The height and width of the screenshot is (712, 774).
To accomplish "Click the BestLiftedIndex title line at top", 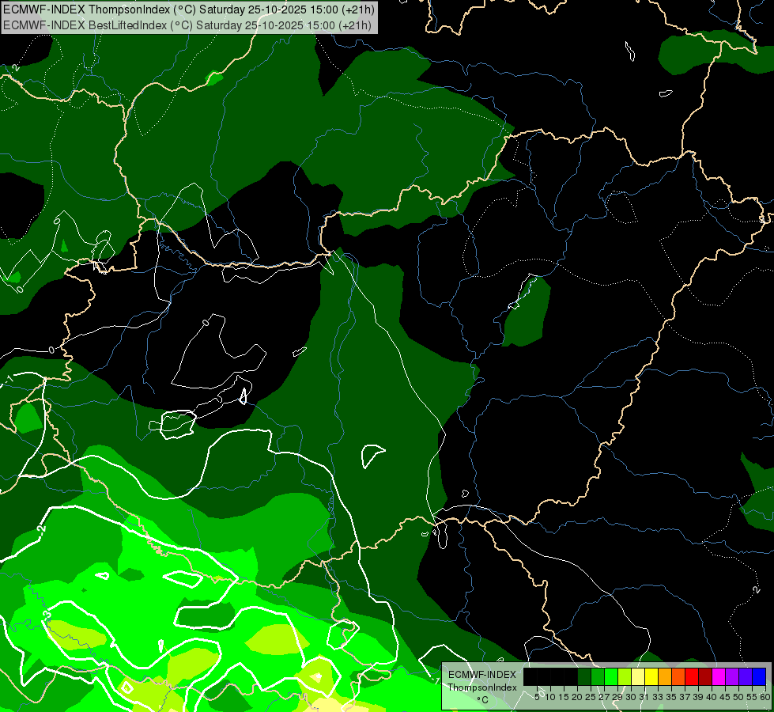I will [187, 25].
